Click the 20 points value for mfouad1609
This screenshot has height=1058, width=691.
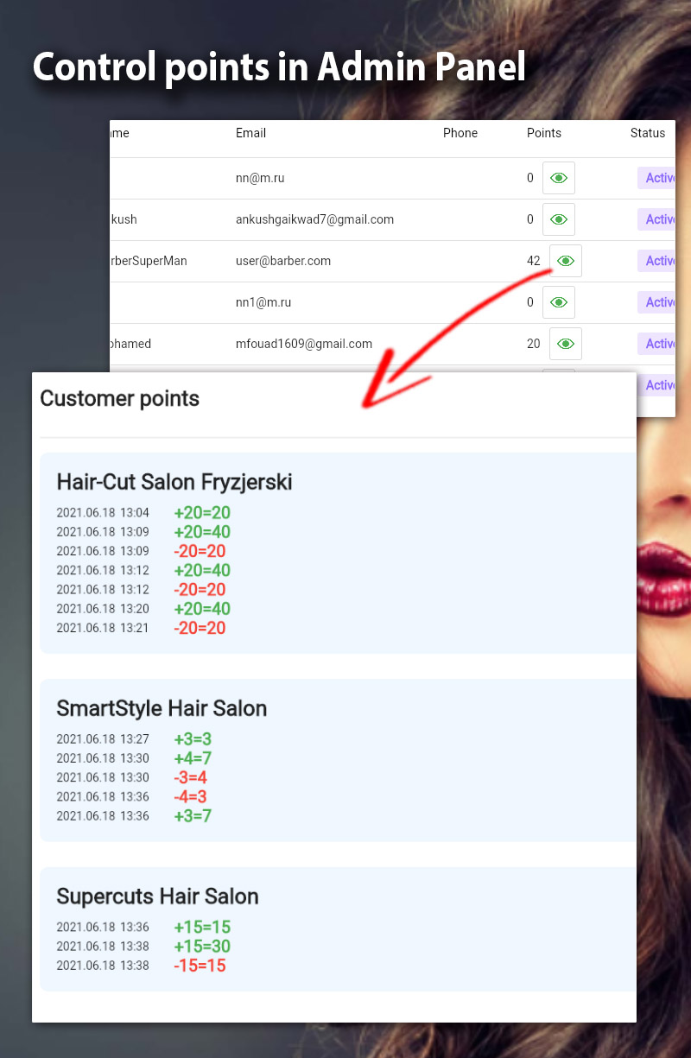(534, 344)
